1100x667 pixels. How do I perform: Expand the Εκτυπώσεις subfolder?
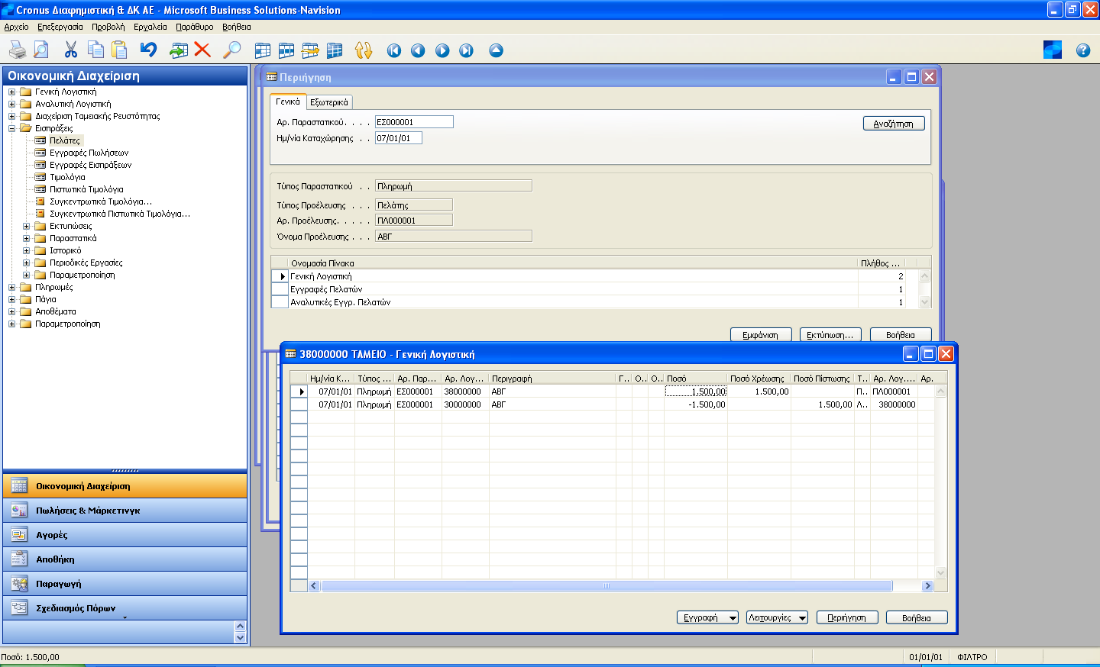pyautogui.click(x=26, y=226)
